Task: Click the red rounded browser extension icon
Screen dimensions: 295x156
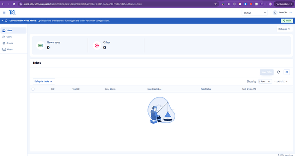Action: tap(251, 4)
